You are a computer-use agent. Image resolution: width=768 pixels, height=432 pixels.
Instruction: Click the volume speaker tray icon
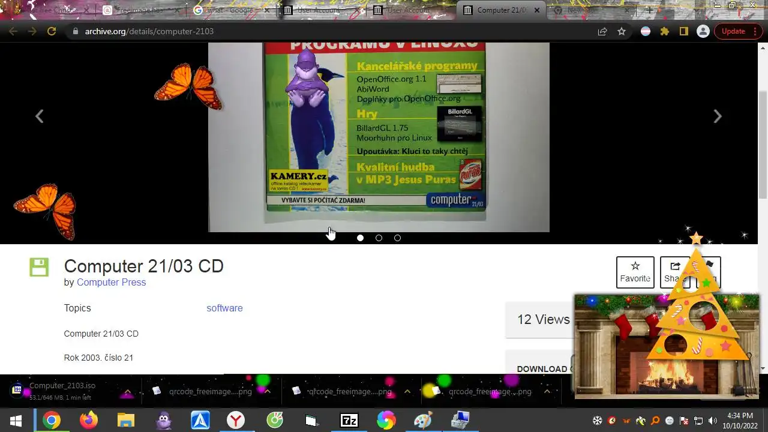(713, 421)
